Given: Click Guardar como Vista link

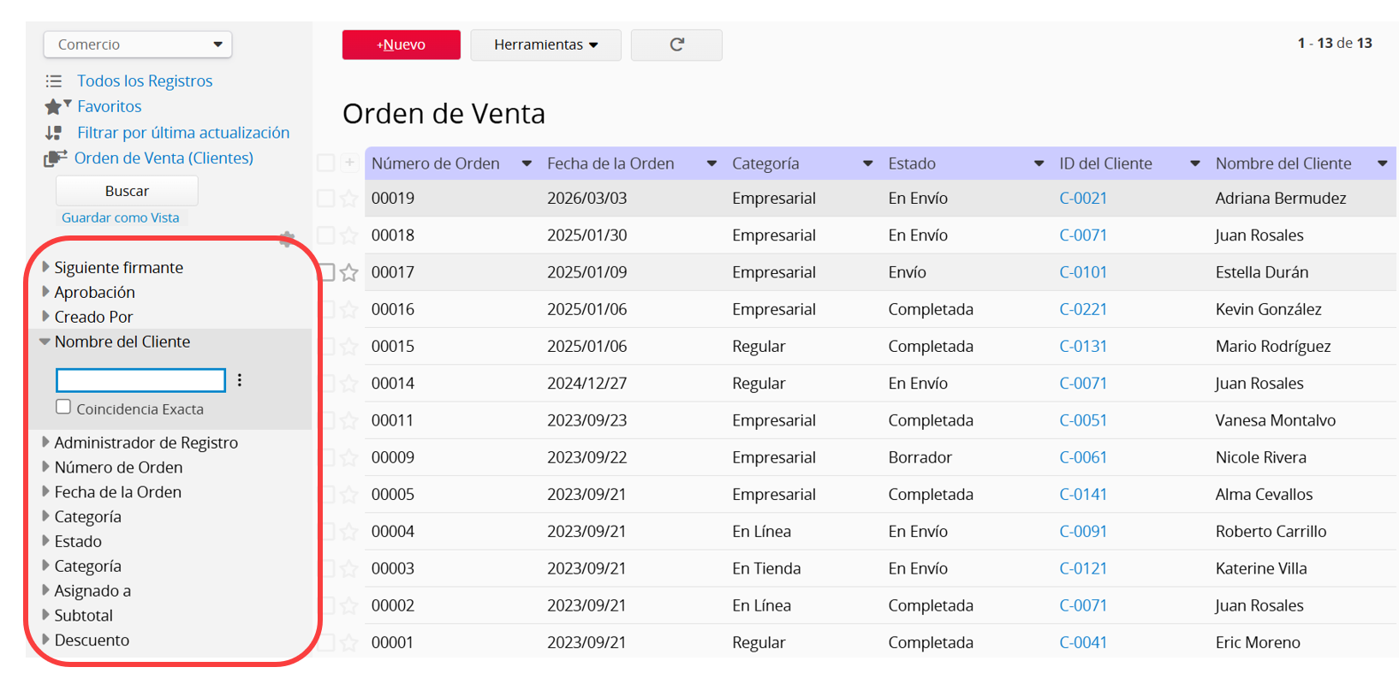Looking at the screenshot, I should 121,217.
